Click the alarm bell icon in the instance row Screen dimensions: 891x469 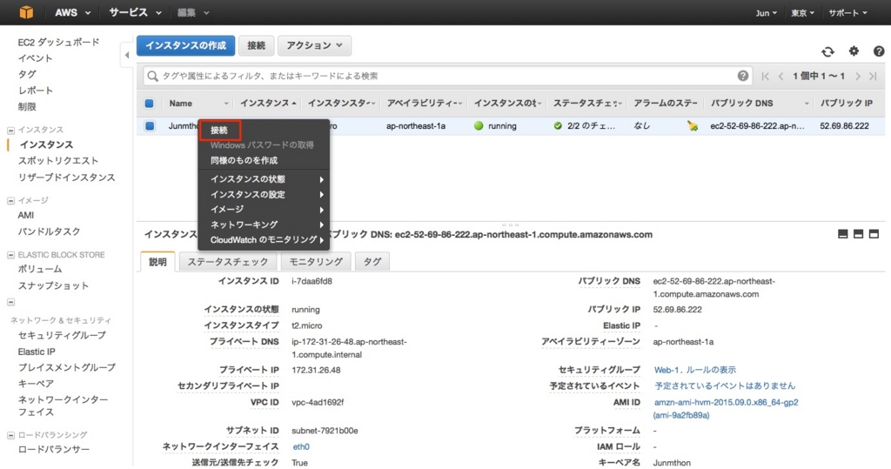(x=692, y=125)
